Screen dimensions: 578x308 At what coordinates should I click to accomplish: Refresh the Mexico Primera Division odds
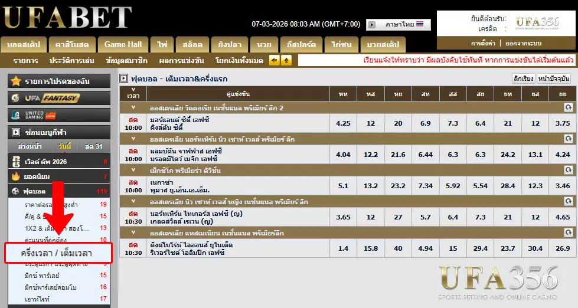(568, 169)
